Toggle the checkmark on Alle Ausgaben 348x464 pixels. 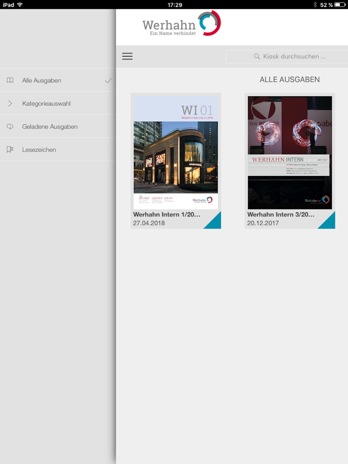(108, 80)
